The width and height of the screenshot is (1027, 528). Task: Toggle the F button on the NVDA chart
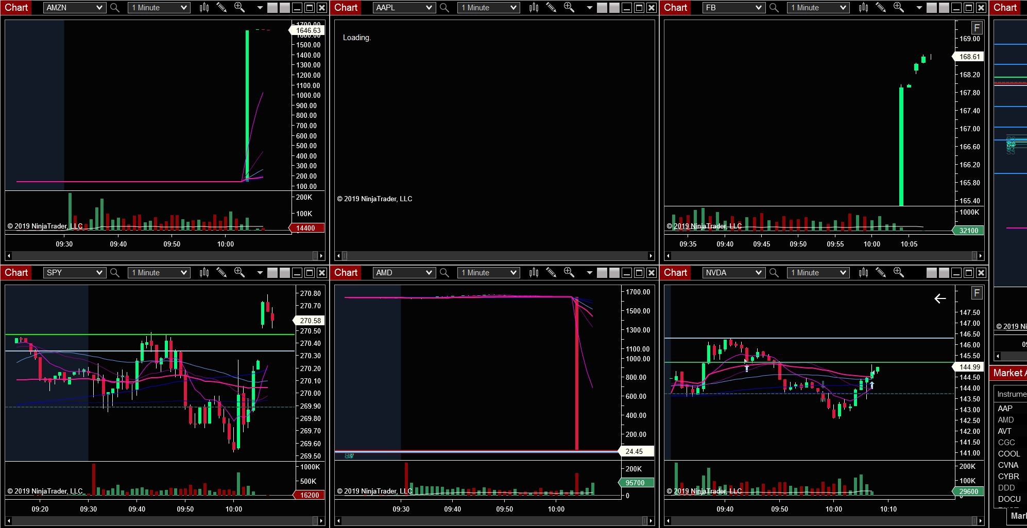(977, 293)
